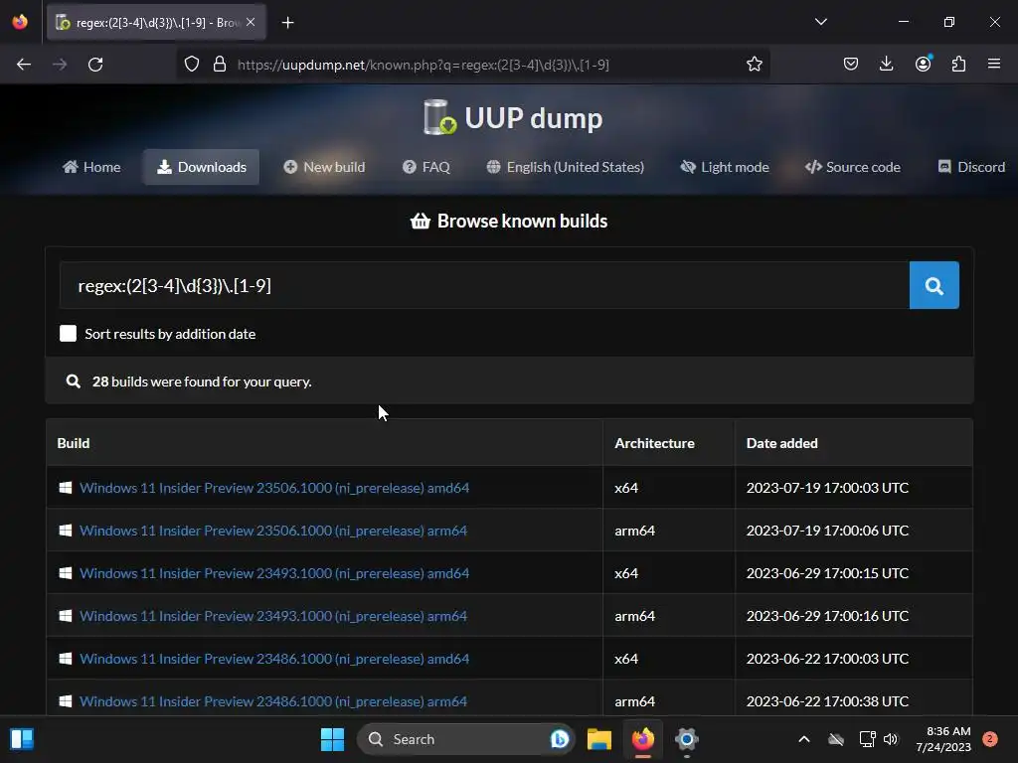
Task: Click the OneDrive cloud tray icon
Action: click(x=836, y=739)
